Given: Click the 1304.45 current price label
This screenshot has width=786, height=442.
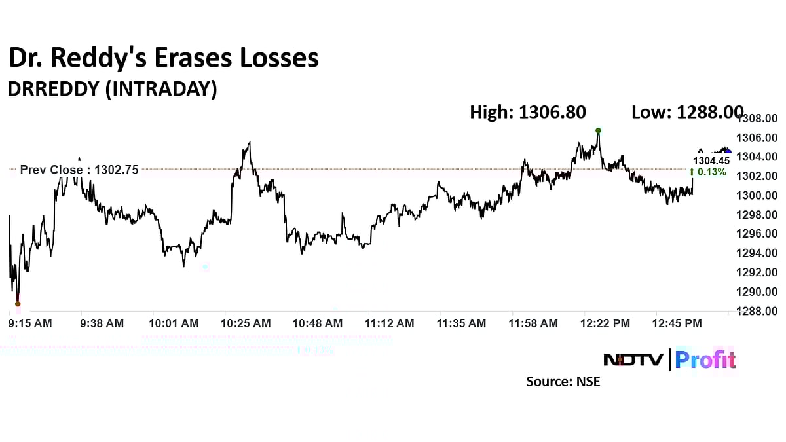Looking at the screenshot, I should [711, 161].
